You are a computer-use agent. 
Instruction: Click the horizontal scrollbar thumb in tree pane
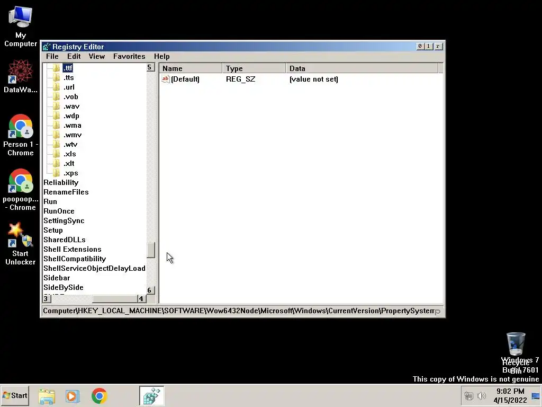pos(115,299)
